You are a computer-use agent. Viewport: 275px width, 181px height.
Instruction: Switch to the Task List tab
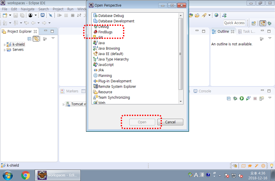247,32
